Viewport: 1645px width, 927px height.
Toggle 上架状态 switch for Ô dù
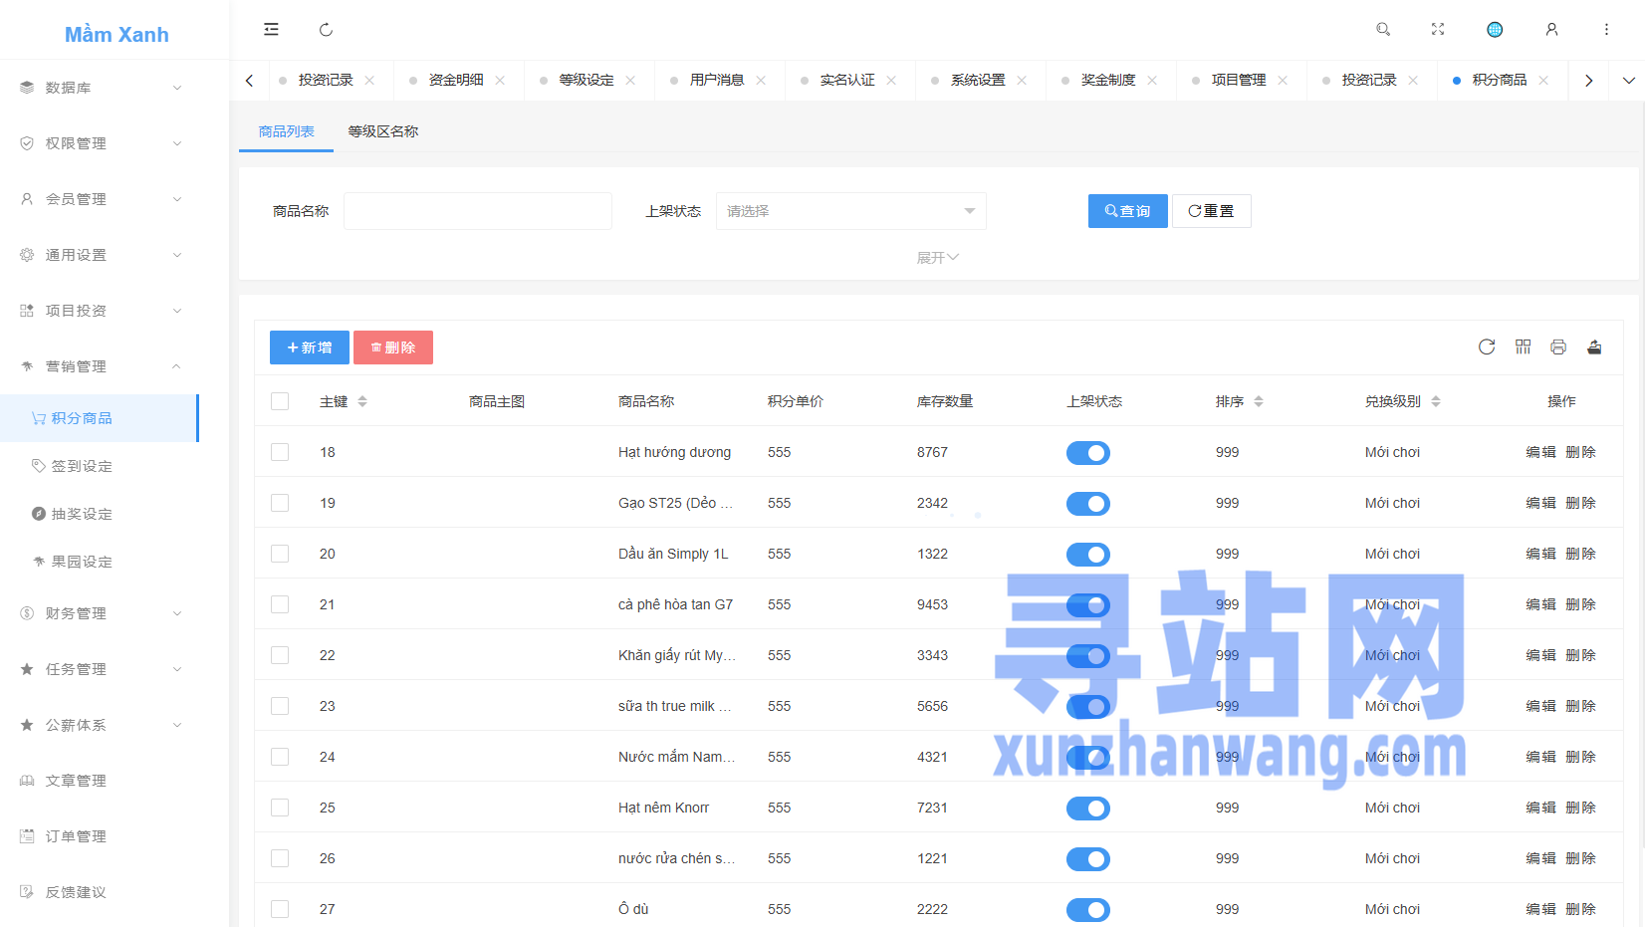pyautogui.click(x=1088, y=910)
